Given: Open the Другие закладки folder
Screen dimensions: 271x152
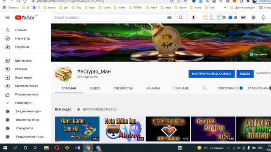Looking at the screenshot, I should point(243,8).
